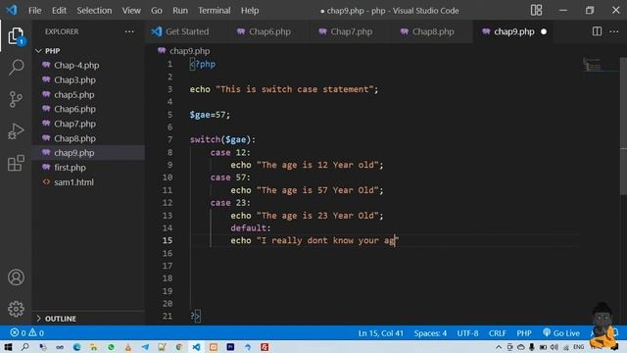Click the errors and warnings indicator
The height and width of the screenshot is (353, 627).
point(26,333)
